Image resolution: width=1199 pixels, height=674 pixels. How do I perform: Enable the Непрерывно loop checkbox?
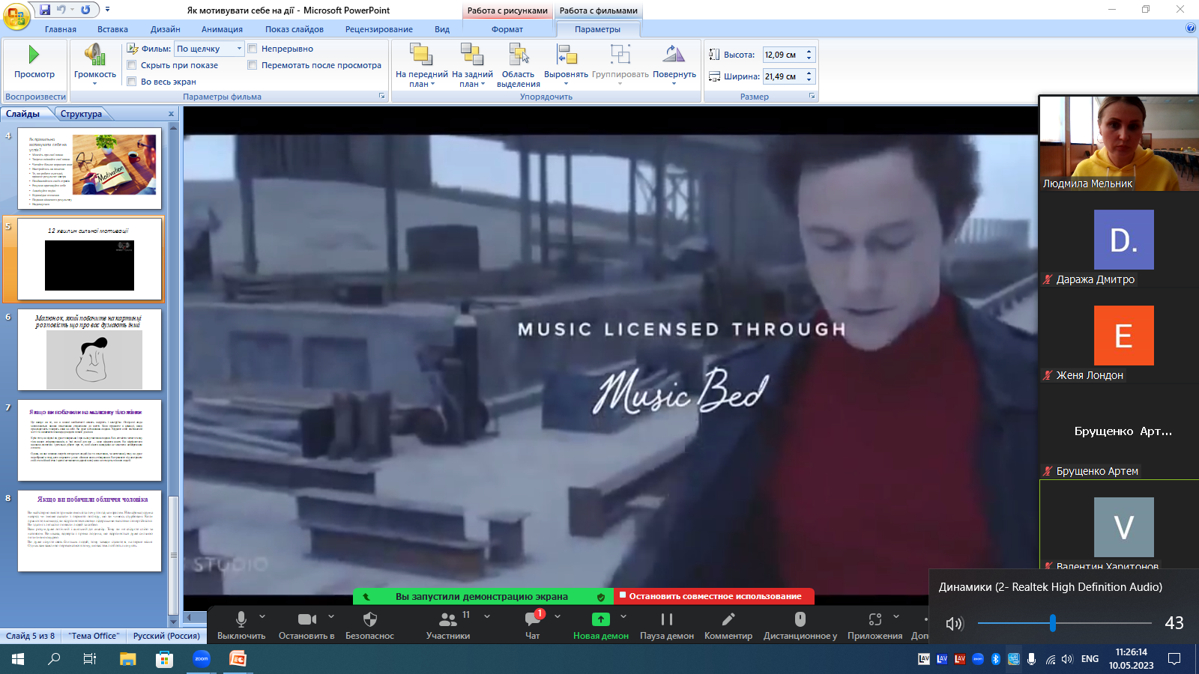pyautogui.click(x=253, y=49)
